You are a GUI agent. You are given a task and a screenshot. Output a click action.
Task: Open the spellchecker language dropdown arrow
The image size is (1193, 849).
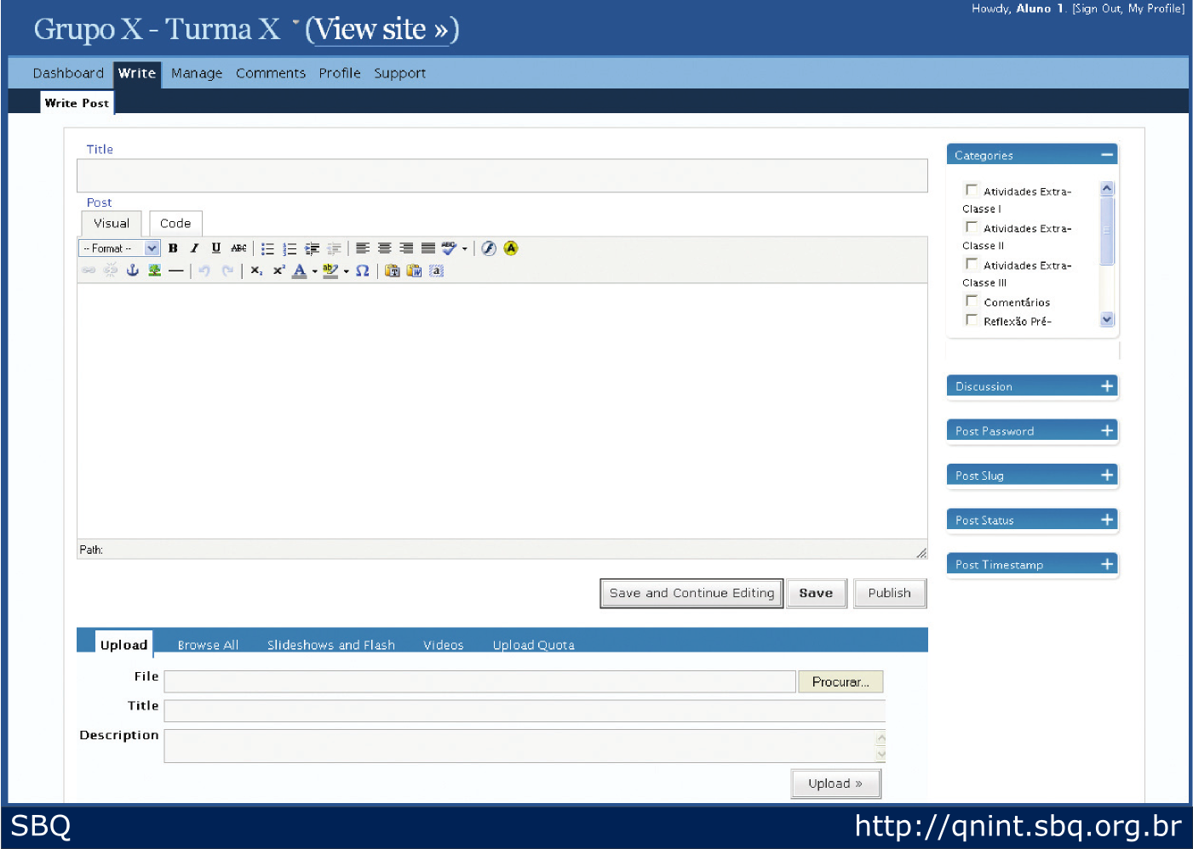[x=464, y=248]
